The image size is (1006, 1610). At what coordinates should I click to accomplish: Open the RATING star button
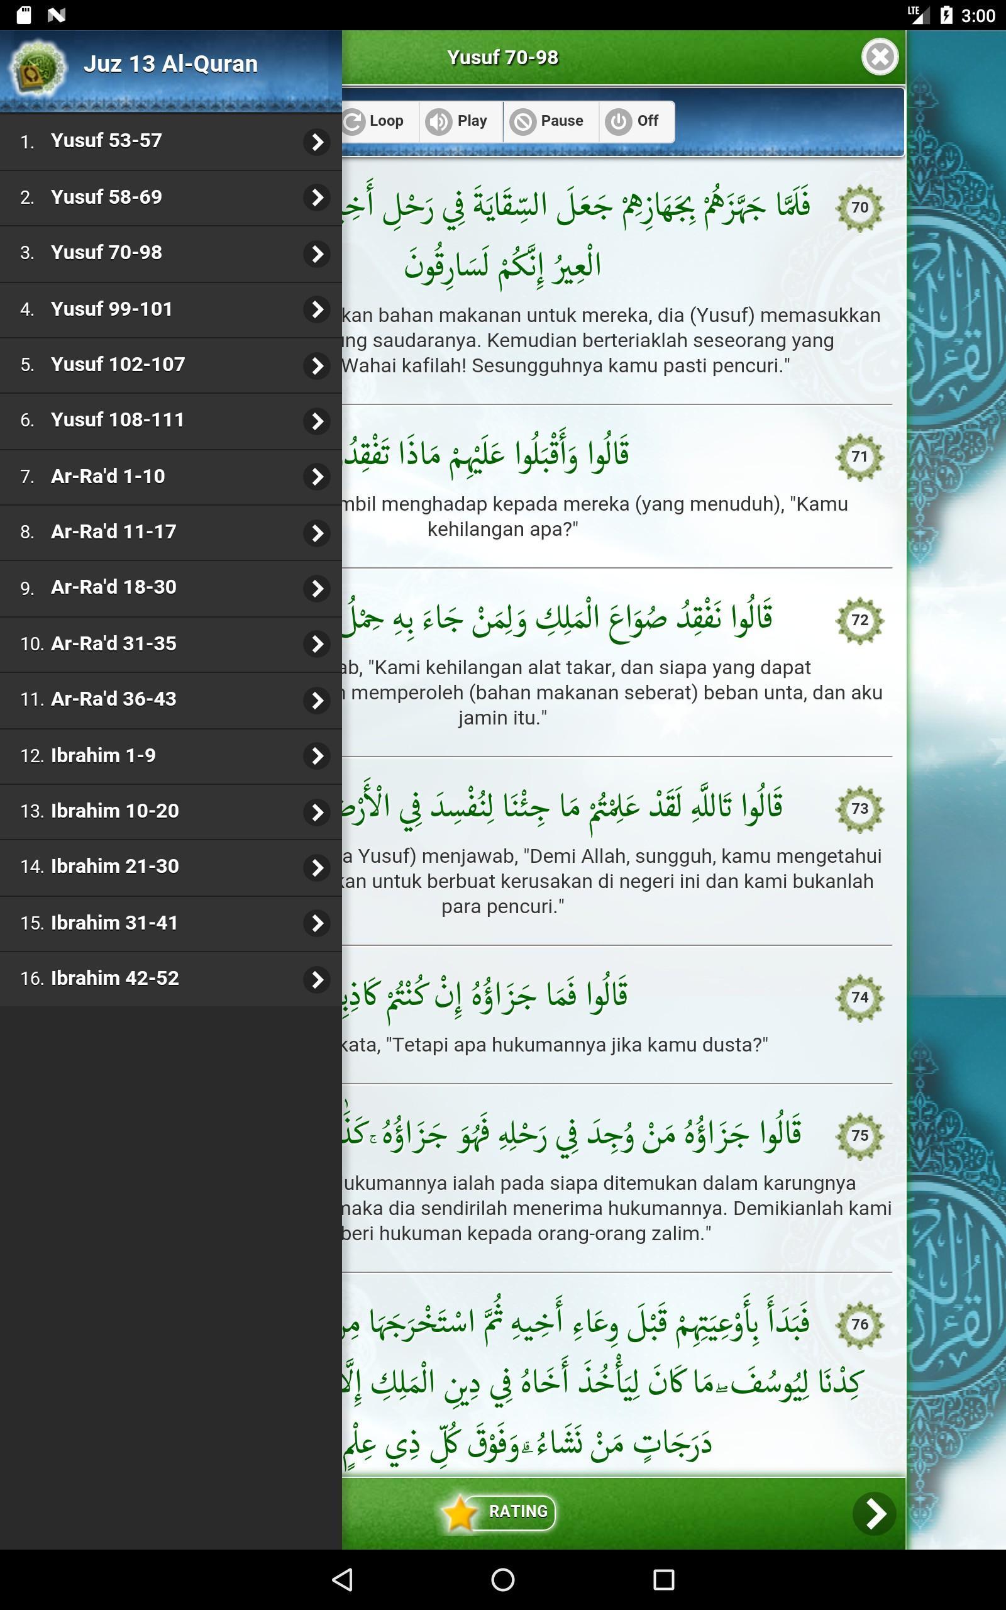click(x=499, y=1512)
